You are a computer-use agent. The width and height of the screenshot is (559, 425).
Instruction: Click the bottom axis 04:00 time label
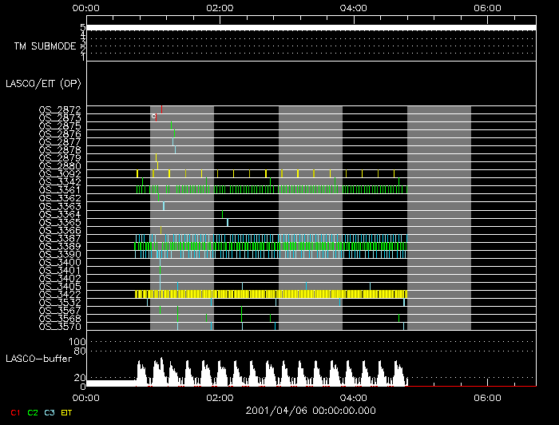[354, 398]
